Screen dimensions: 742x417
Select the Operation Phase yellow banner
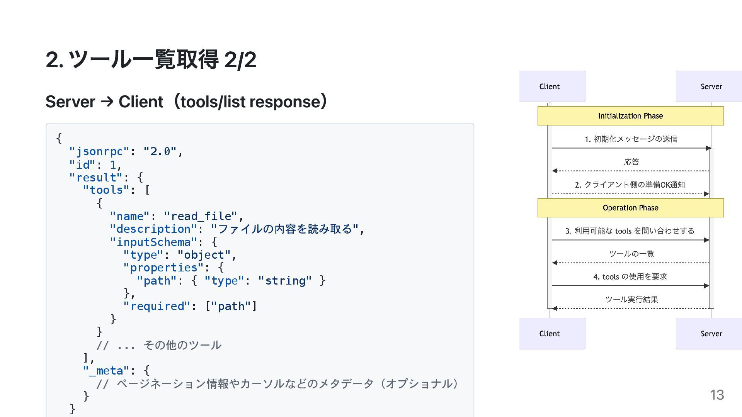click(630, 208)
